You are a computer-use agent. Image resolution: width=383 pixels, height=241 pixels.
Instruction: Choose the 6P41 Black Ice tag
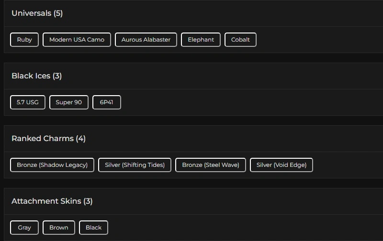(x=106, y=102)
